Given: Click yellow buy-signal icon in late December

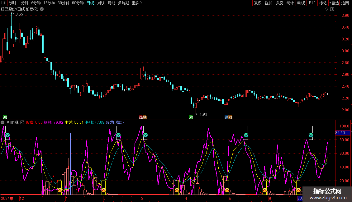Looking at the screenshot, I should (x=60, y=191).
